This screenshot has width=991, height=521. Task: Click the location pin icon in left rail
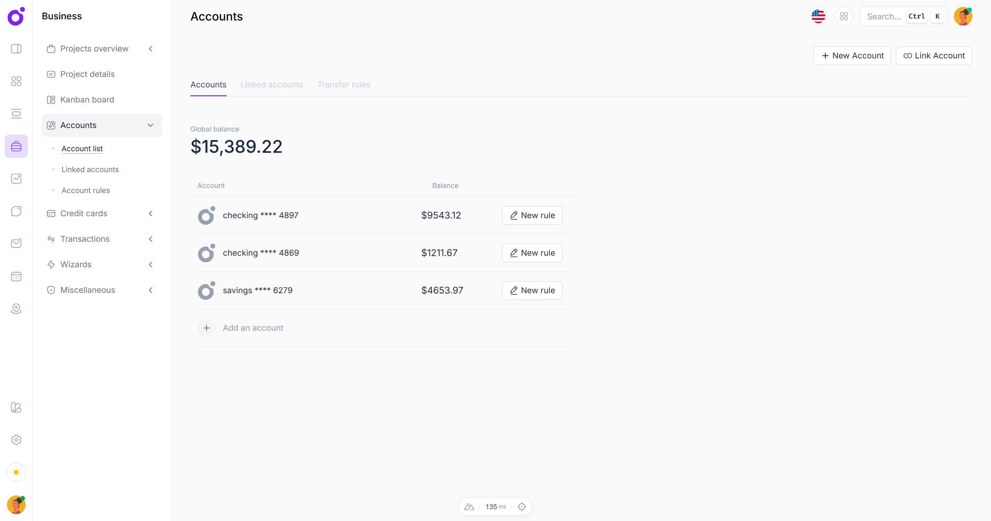16,309
